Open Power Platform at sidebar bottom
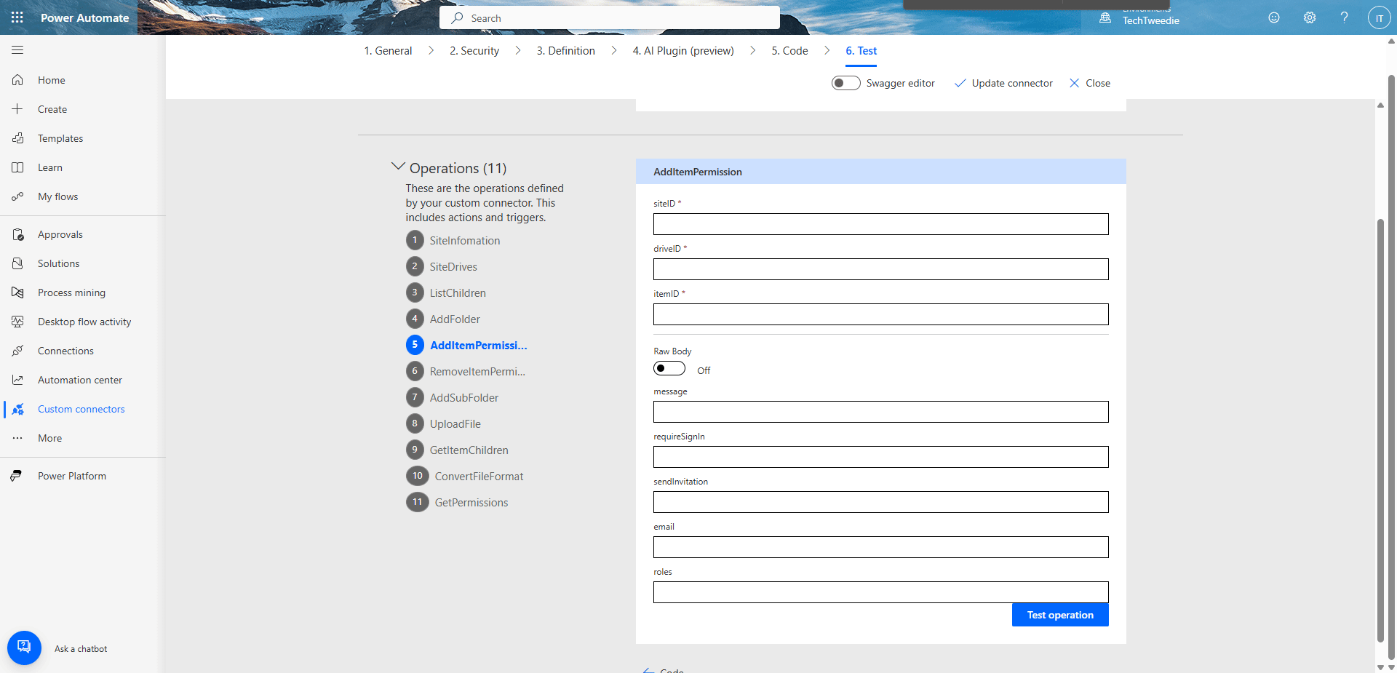The image size is (1397, 673). point(72,475)
